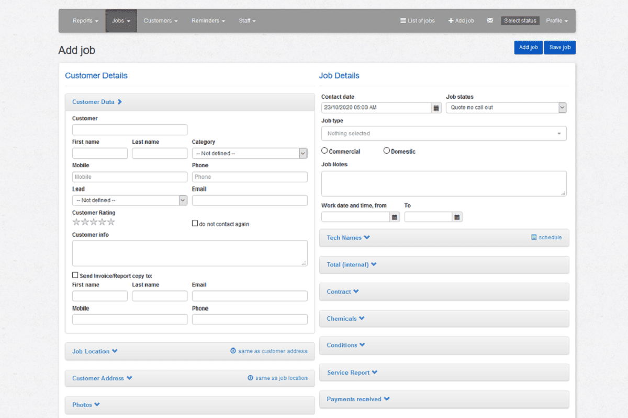Click the Save job button
The image size is (628, 418).
tap(560, 48)
